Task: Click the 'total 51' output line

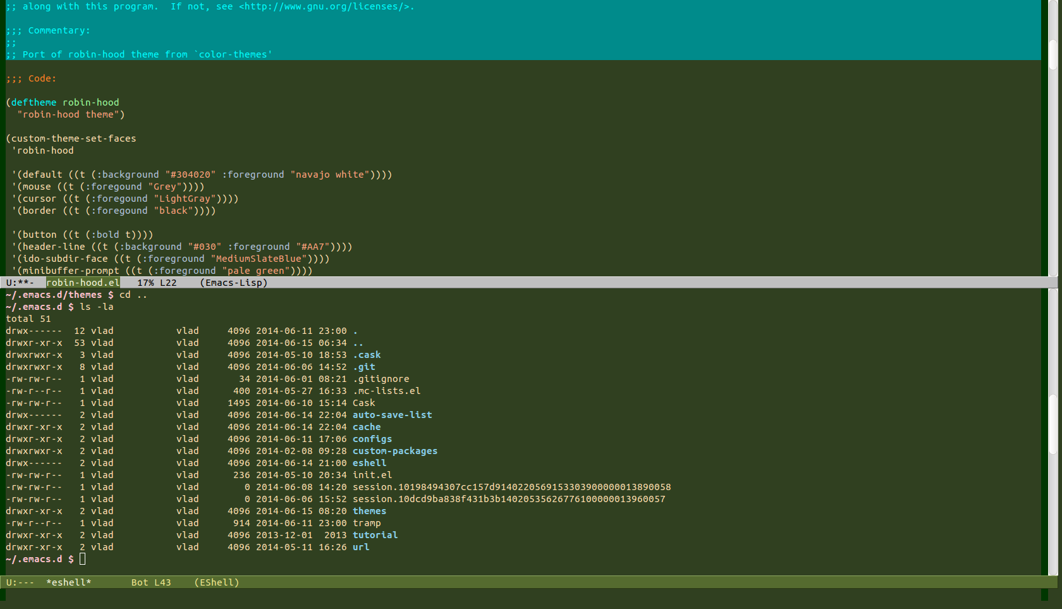Action: coord(28,319)
